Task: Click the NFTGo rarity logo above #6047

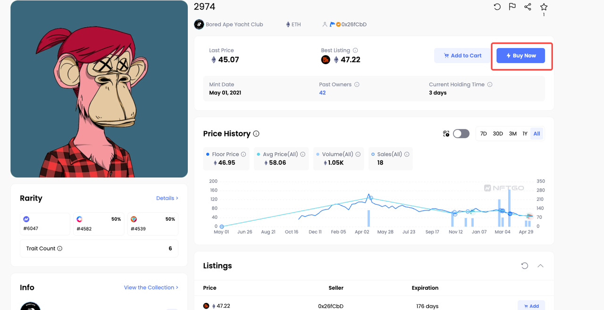Action: 26,219
